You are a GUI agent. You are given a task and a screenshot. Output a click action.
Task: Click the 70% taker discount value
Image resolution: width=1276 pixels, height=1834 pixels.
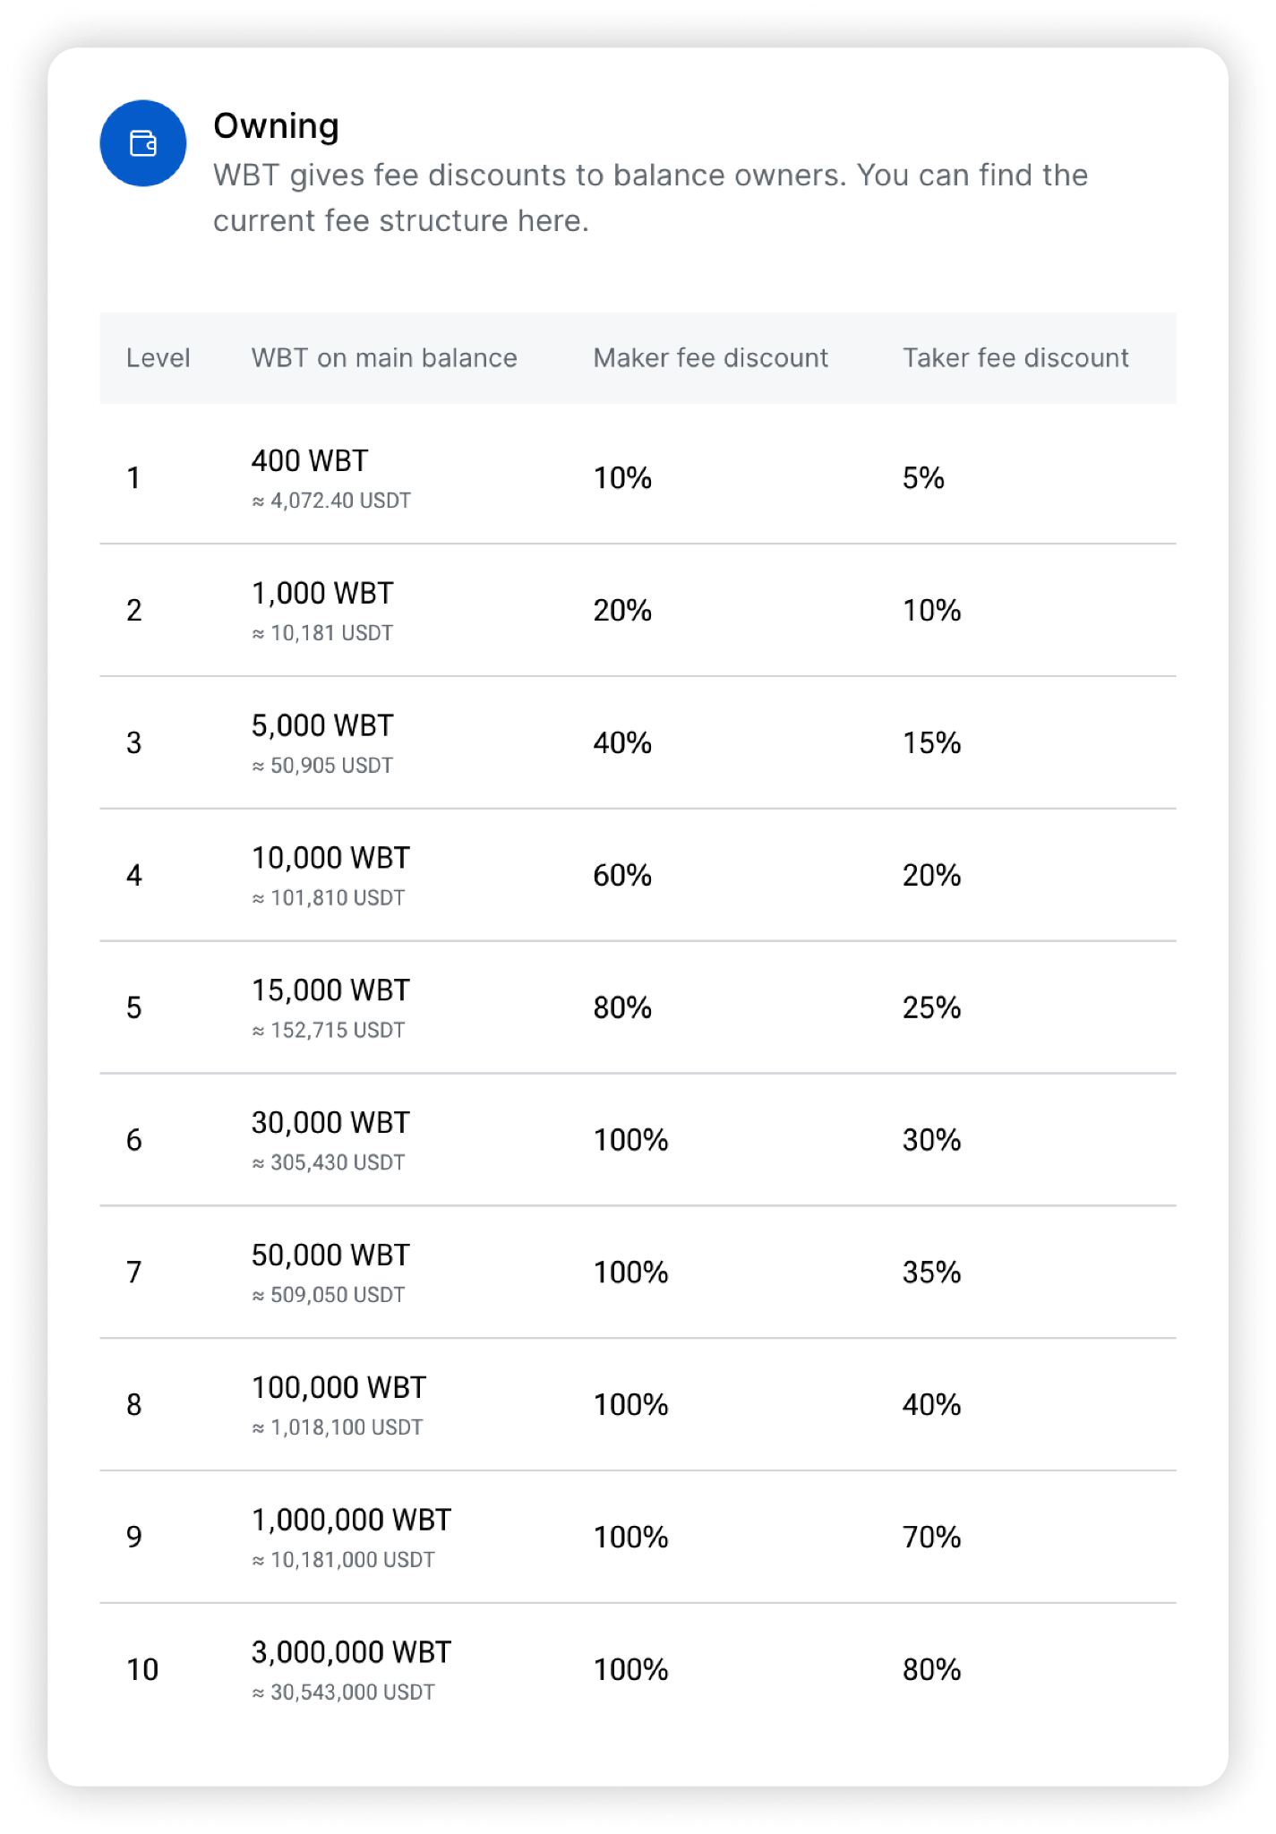point(931,1538)
